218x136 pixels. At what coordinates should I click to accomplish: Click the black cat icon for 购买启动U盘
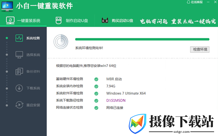click(x=105, y=21)
